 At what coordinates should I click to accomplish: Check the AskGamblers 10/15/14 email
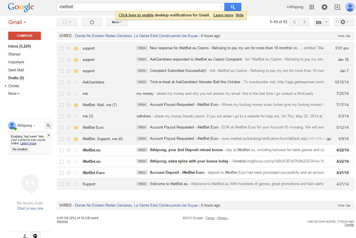tap(62, 82)
